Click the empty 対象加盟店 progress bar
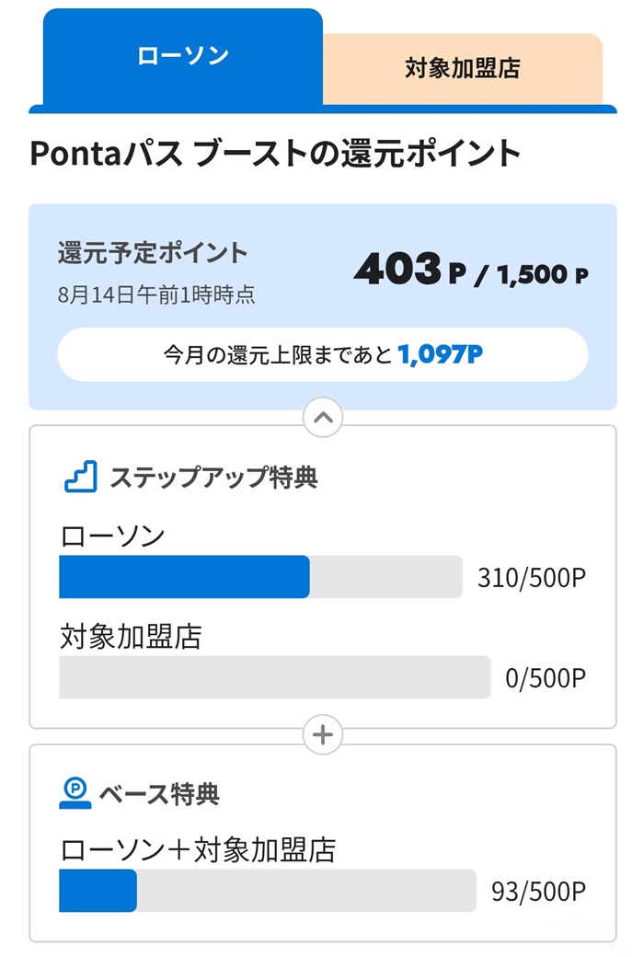 [x=275, y=677]
